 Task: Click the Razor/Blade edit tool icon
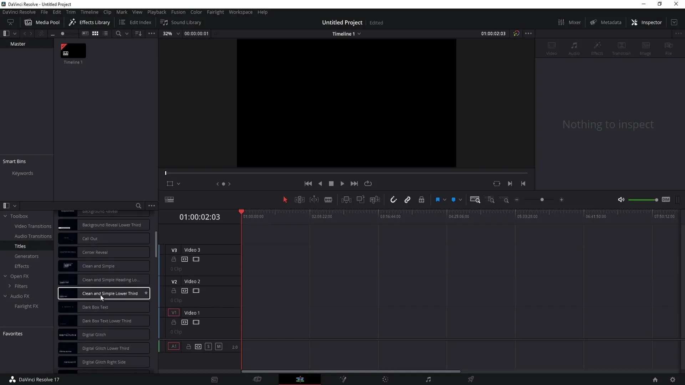click(329, 200)
